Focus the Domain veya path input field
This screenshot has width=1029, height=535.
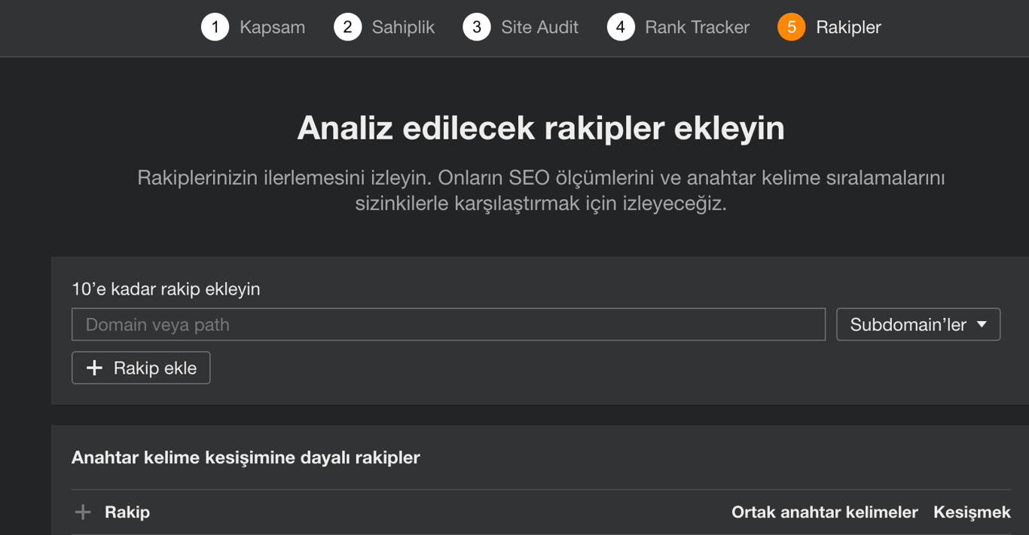tap(448, 324)
